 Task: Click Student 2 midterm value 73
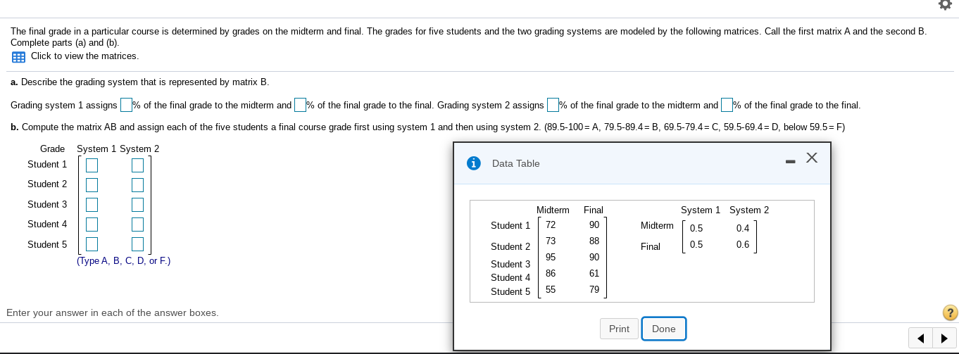551,241
